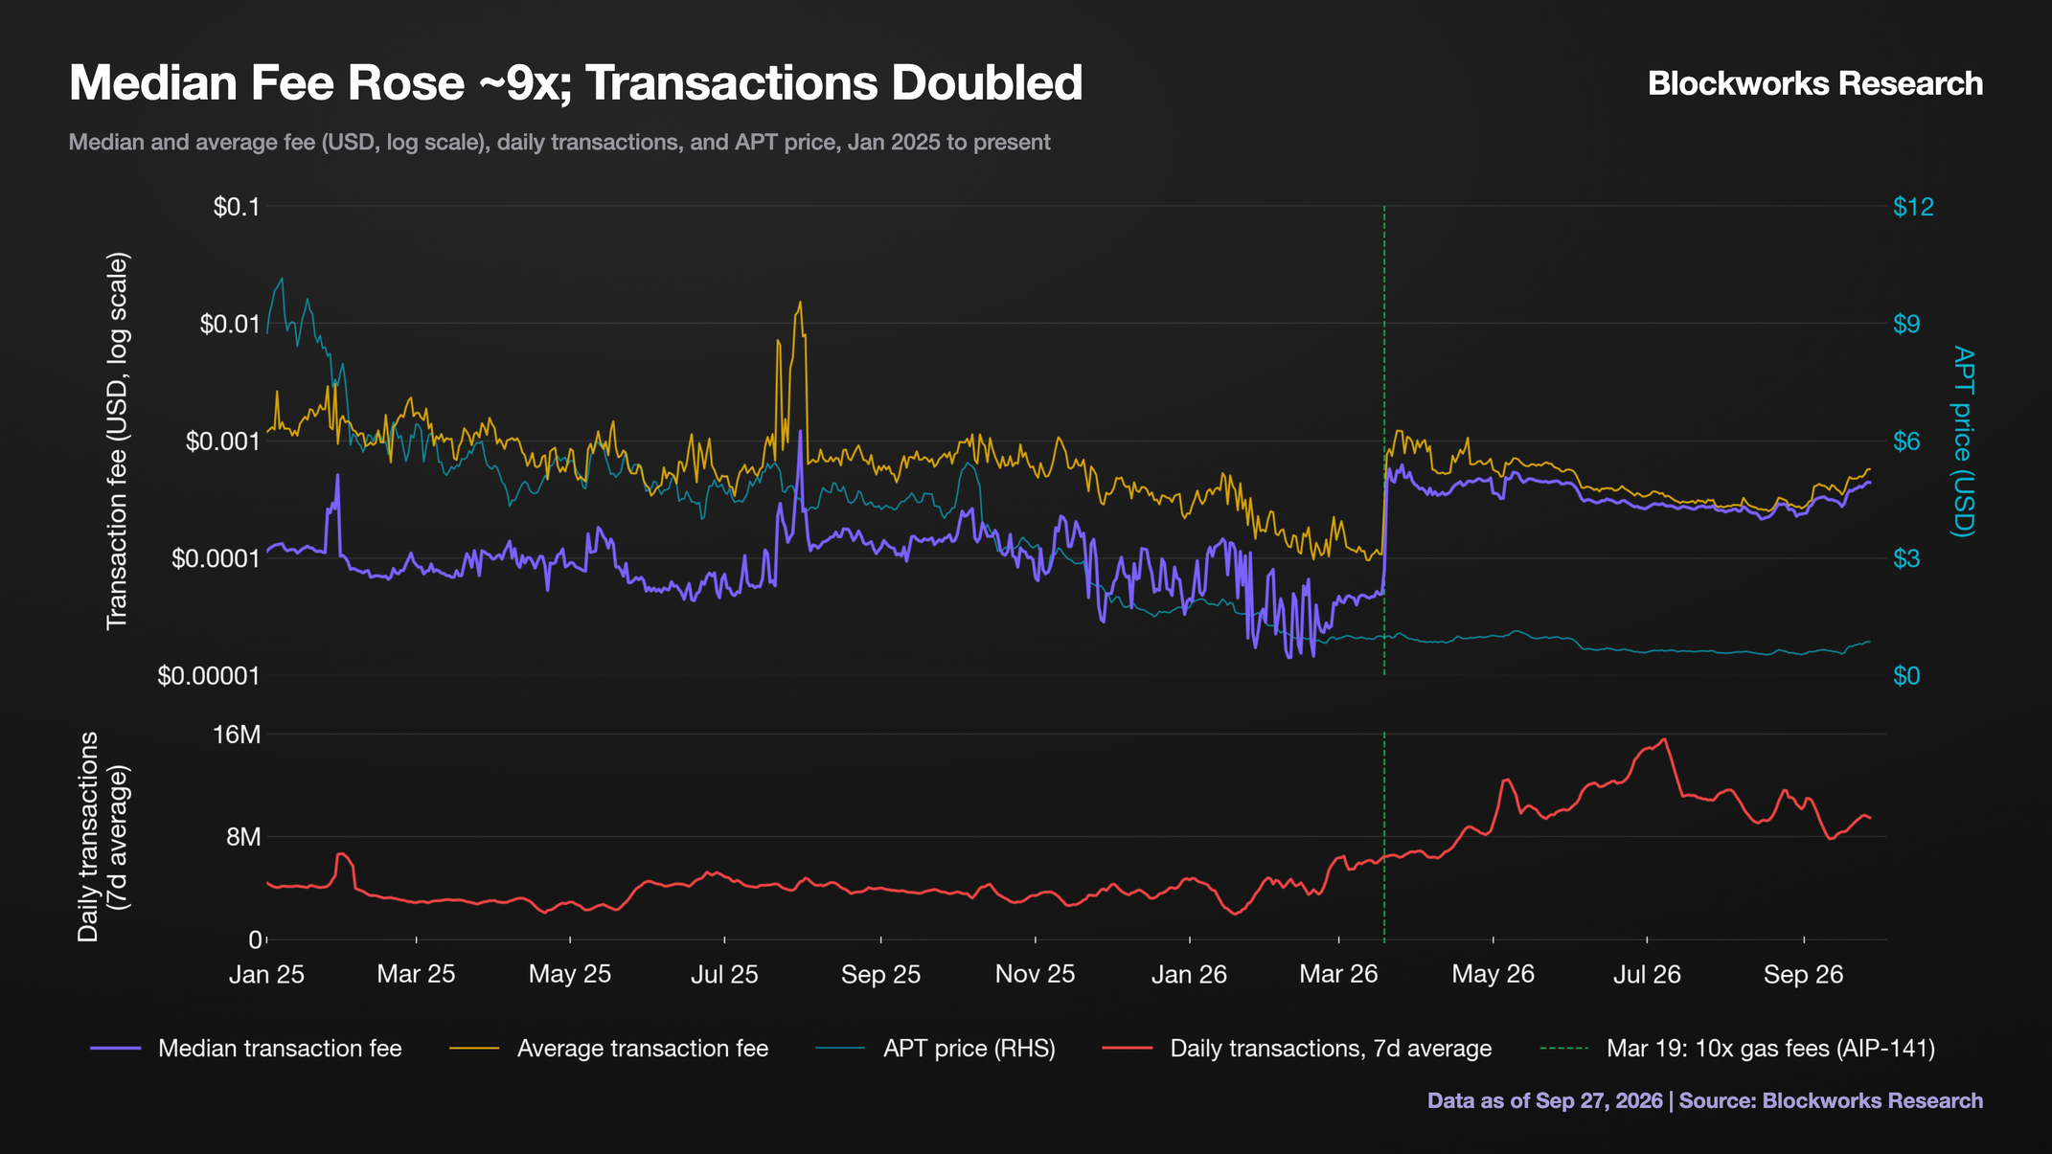
Task: Click the $3 right axis label
Action: [1906, 558]
